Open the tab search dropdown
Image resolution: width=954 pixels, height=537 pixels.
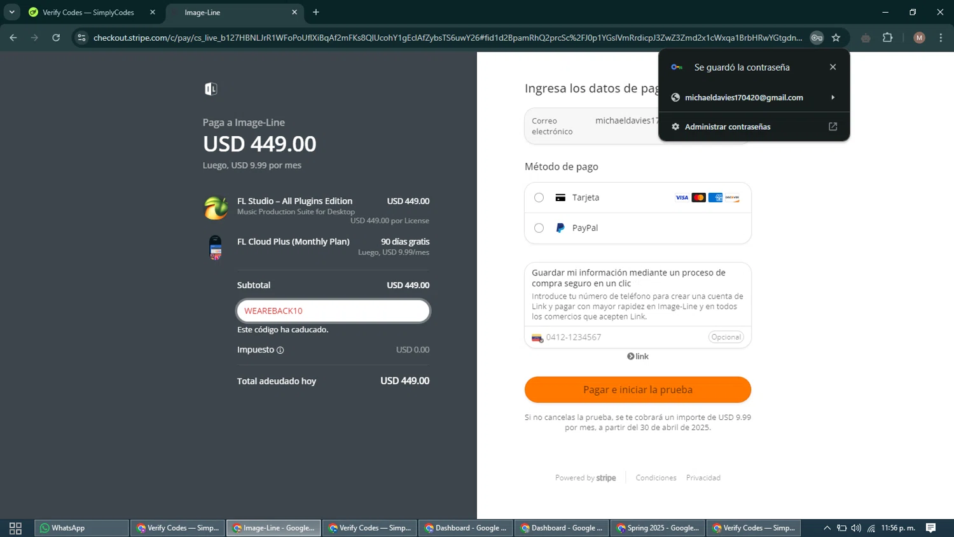[x=11, y=12]
